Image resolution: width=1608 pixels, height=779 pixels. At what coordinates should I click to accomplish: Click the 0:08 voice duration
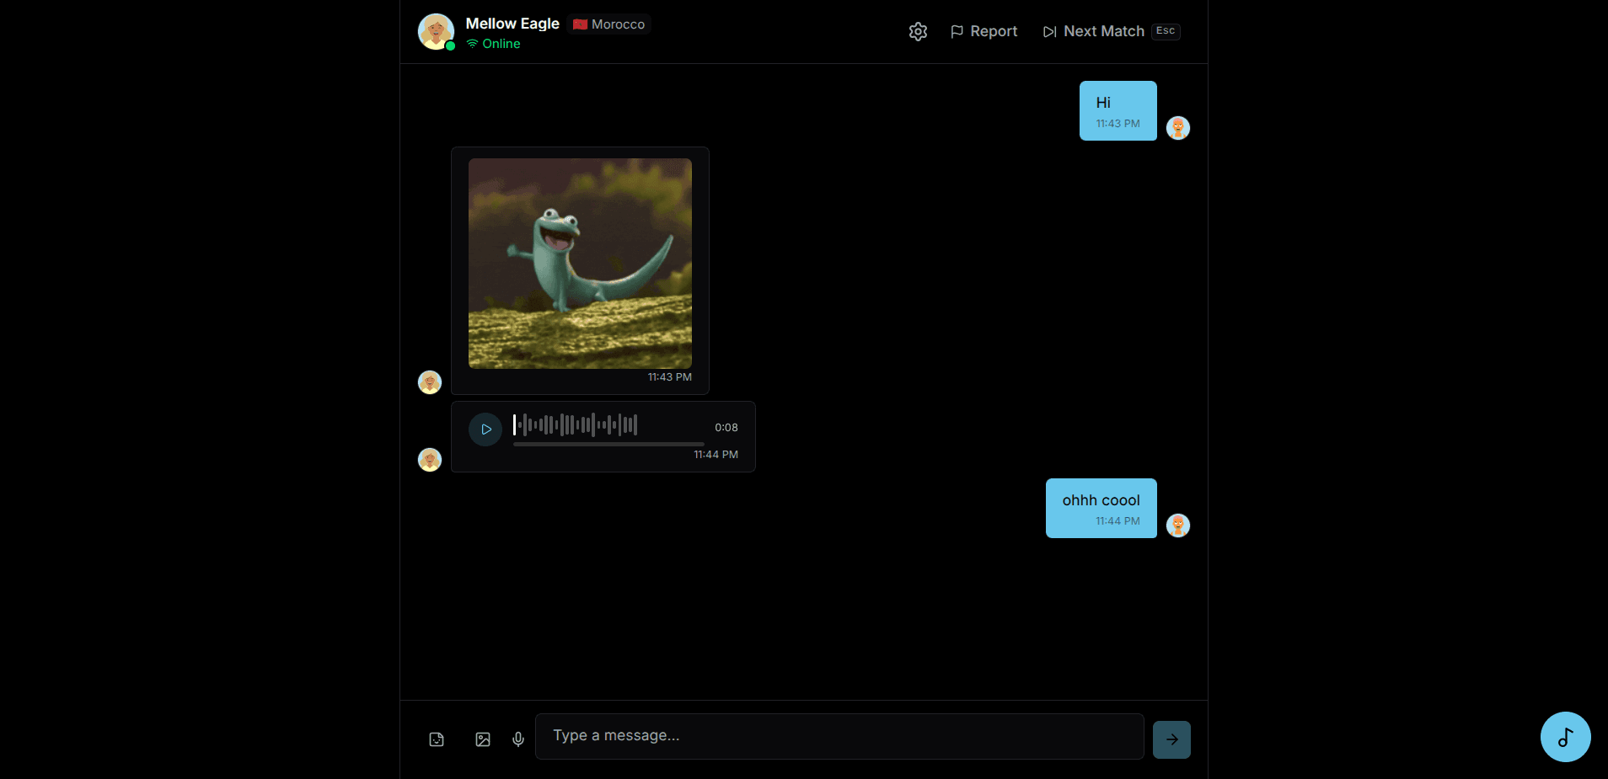point(726,428)
